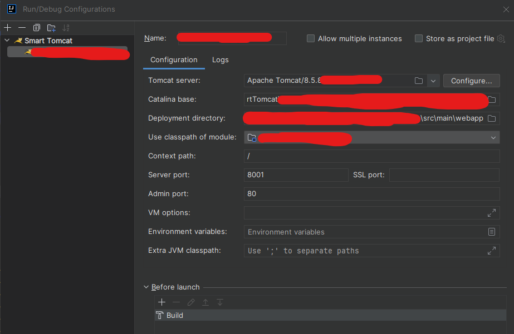Browse for Deployment directory folder
Image resolution: width=514 pixels, height=334 pixels.
coord(492,118)
